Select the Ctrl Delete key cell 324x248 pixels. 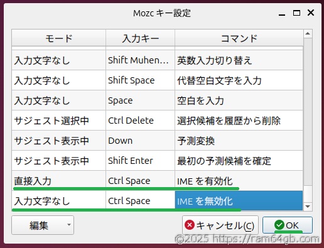click(x=140, y=121)
